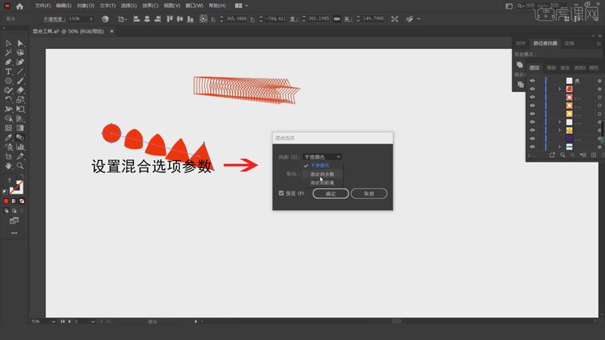605x340 pixels.
Task: Toggle visibility of the bottom blue-striped layer
Action: tap(532, 147)
